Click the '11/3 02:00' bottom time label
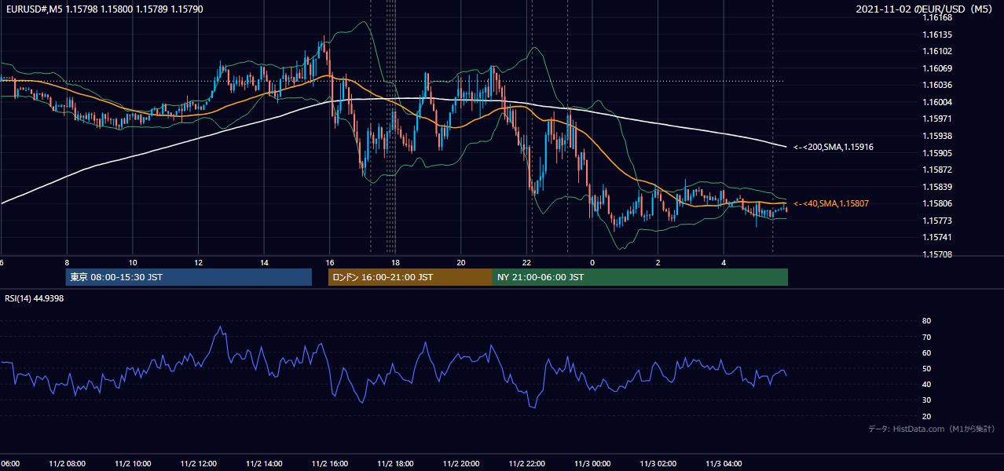 tap(658, 464)
